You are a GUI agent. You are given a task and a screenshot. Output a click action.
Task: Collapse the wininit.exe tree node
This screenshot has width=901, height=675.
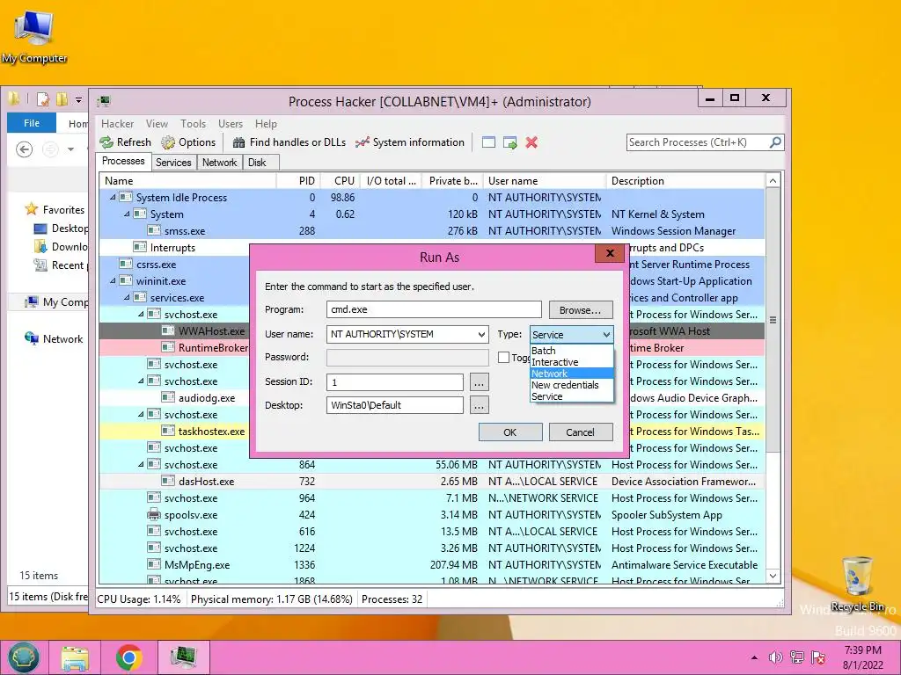pos(113,281)
